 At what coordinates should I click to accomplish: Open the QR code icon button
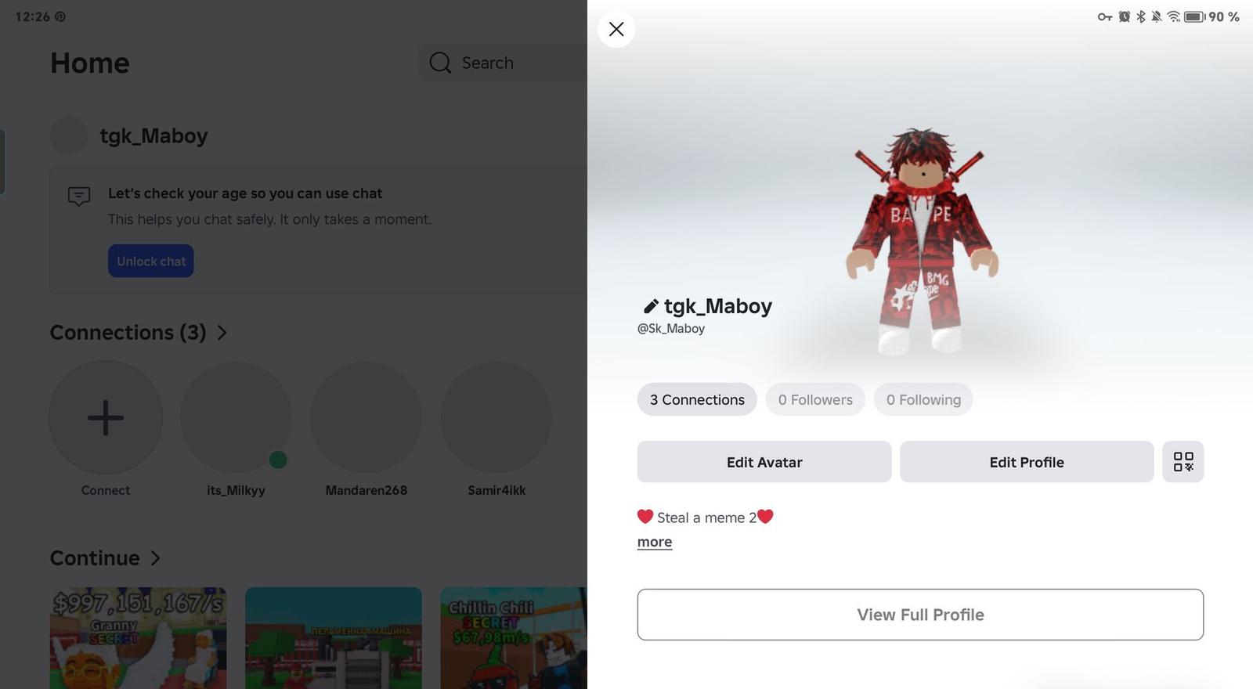point(1183,462)
